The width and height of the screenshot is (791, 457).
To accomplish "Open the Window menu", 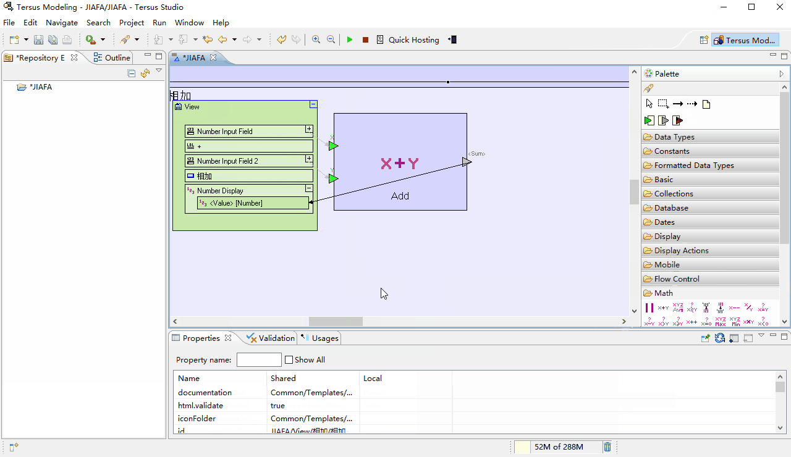I will click(189, 22).
